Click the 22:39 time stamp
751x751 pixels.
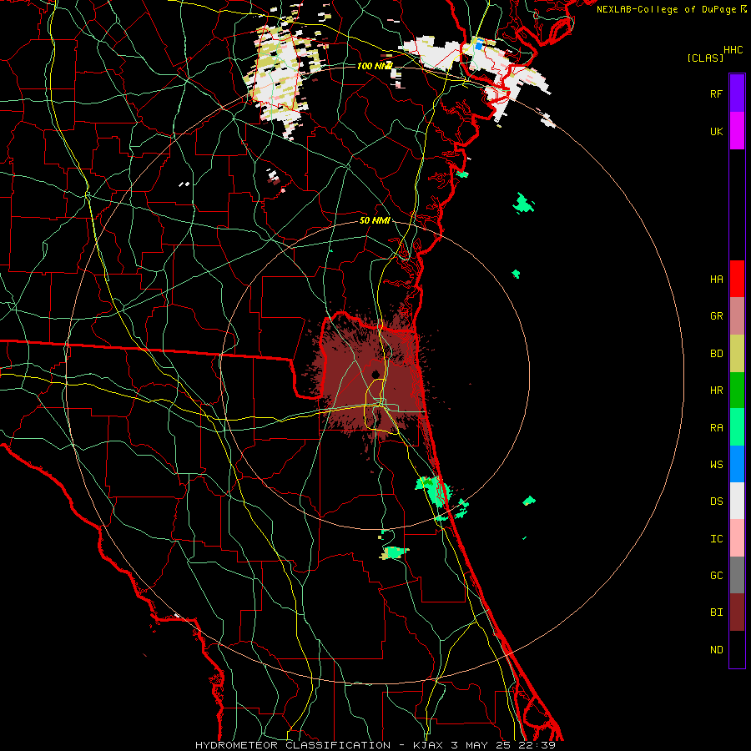point(537,745)
